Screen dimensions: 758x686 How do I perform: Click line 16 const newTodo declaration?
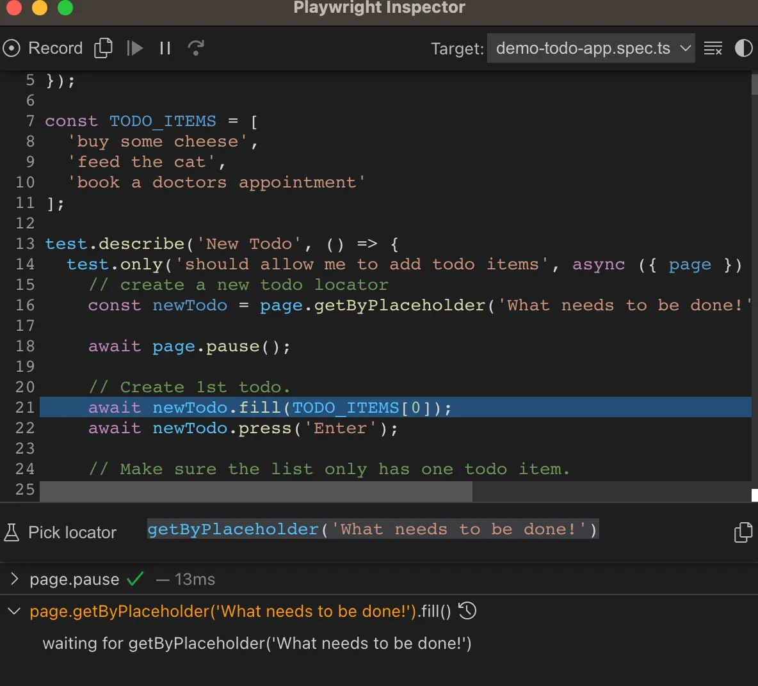[419, 305]
